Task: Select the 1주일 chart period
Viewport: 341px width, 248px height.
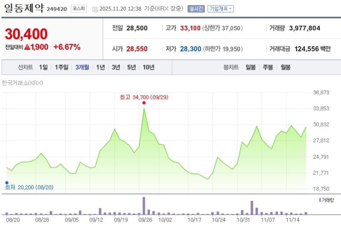Action: (61, 67)
